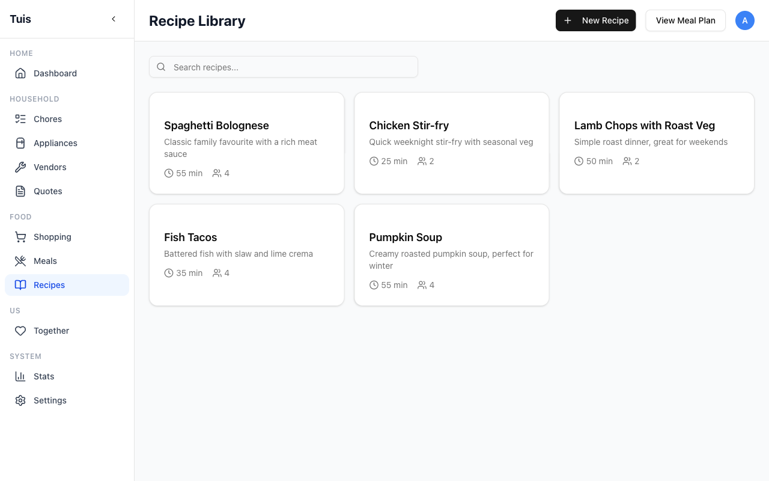Open Settings with the gear icon
769x481 pixels.
pyautogui.click(x=20, y=400)
